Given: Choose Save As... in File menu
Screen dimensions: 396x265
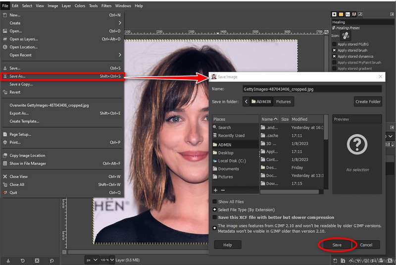Looking at the screenshot, I should (x=62, y=76).
